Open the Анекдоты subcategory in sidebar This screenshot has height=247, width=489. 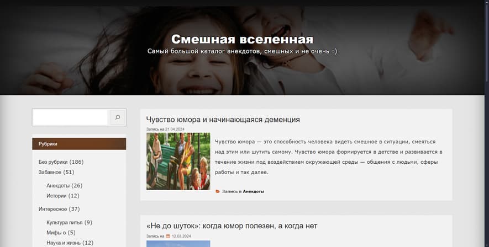tap(57, 185)
